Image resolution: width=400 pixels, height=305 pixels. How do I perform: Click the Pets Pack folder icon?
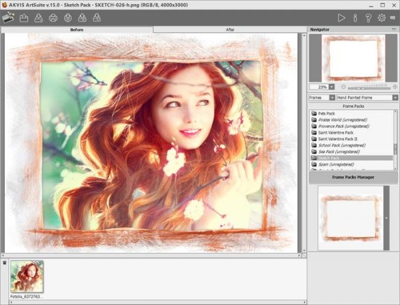tap(314, 113)
